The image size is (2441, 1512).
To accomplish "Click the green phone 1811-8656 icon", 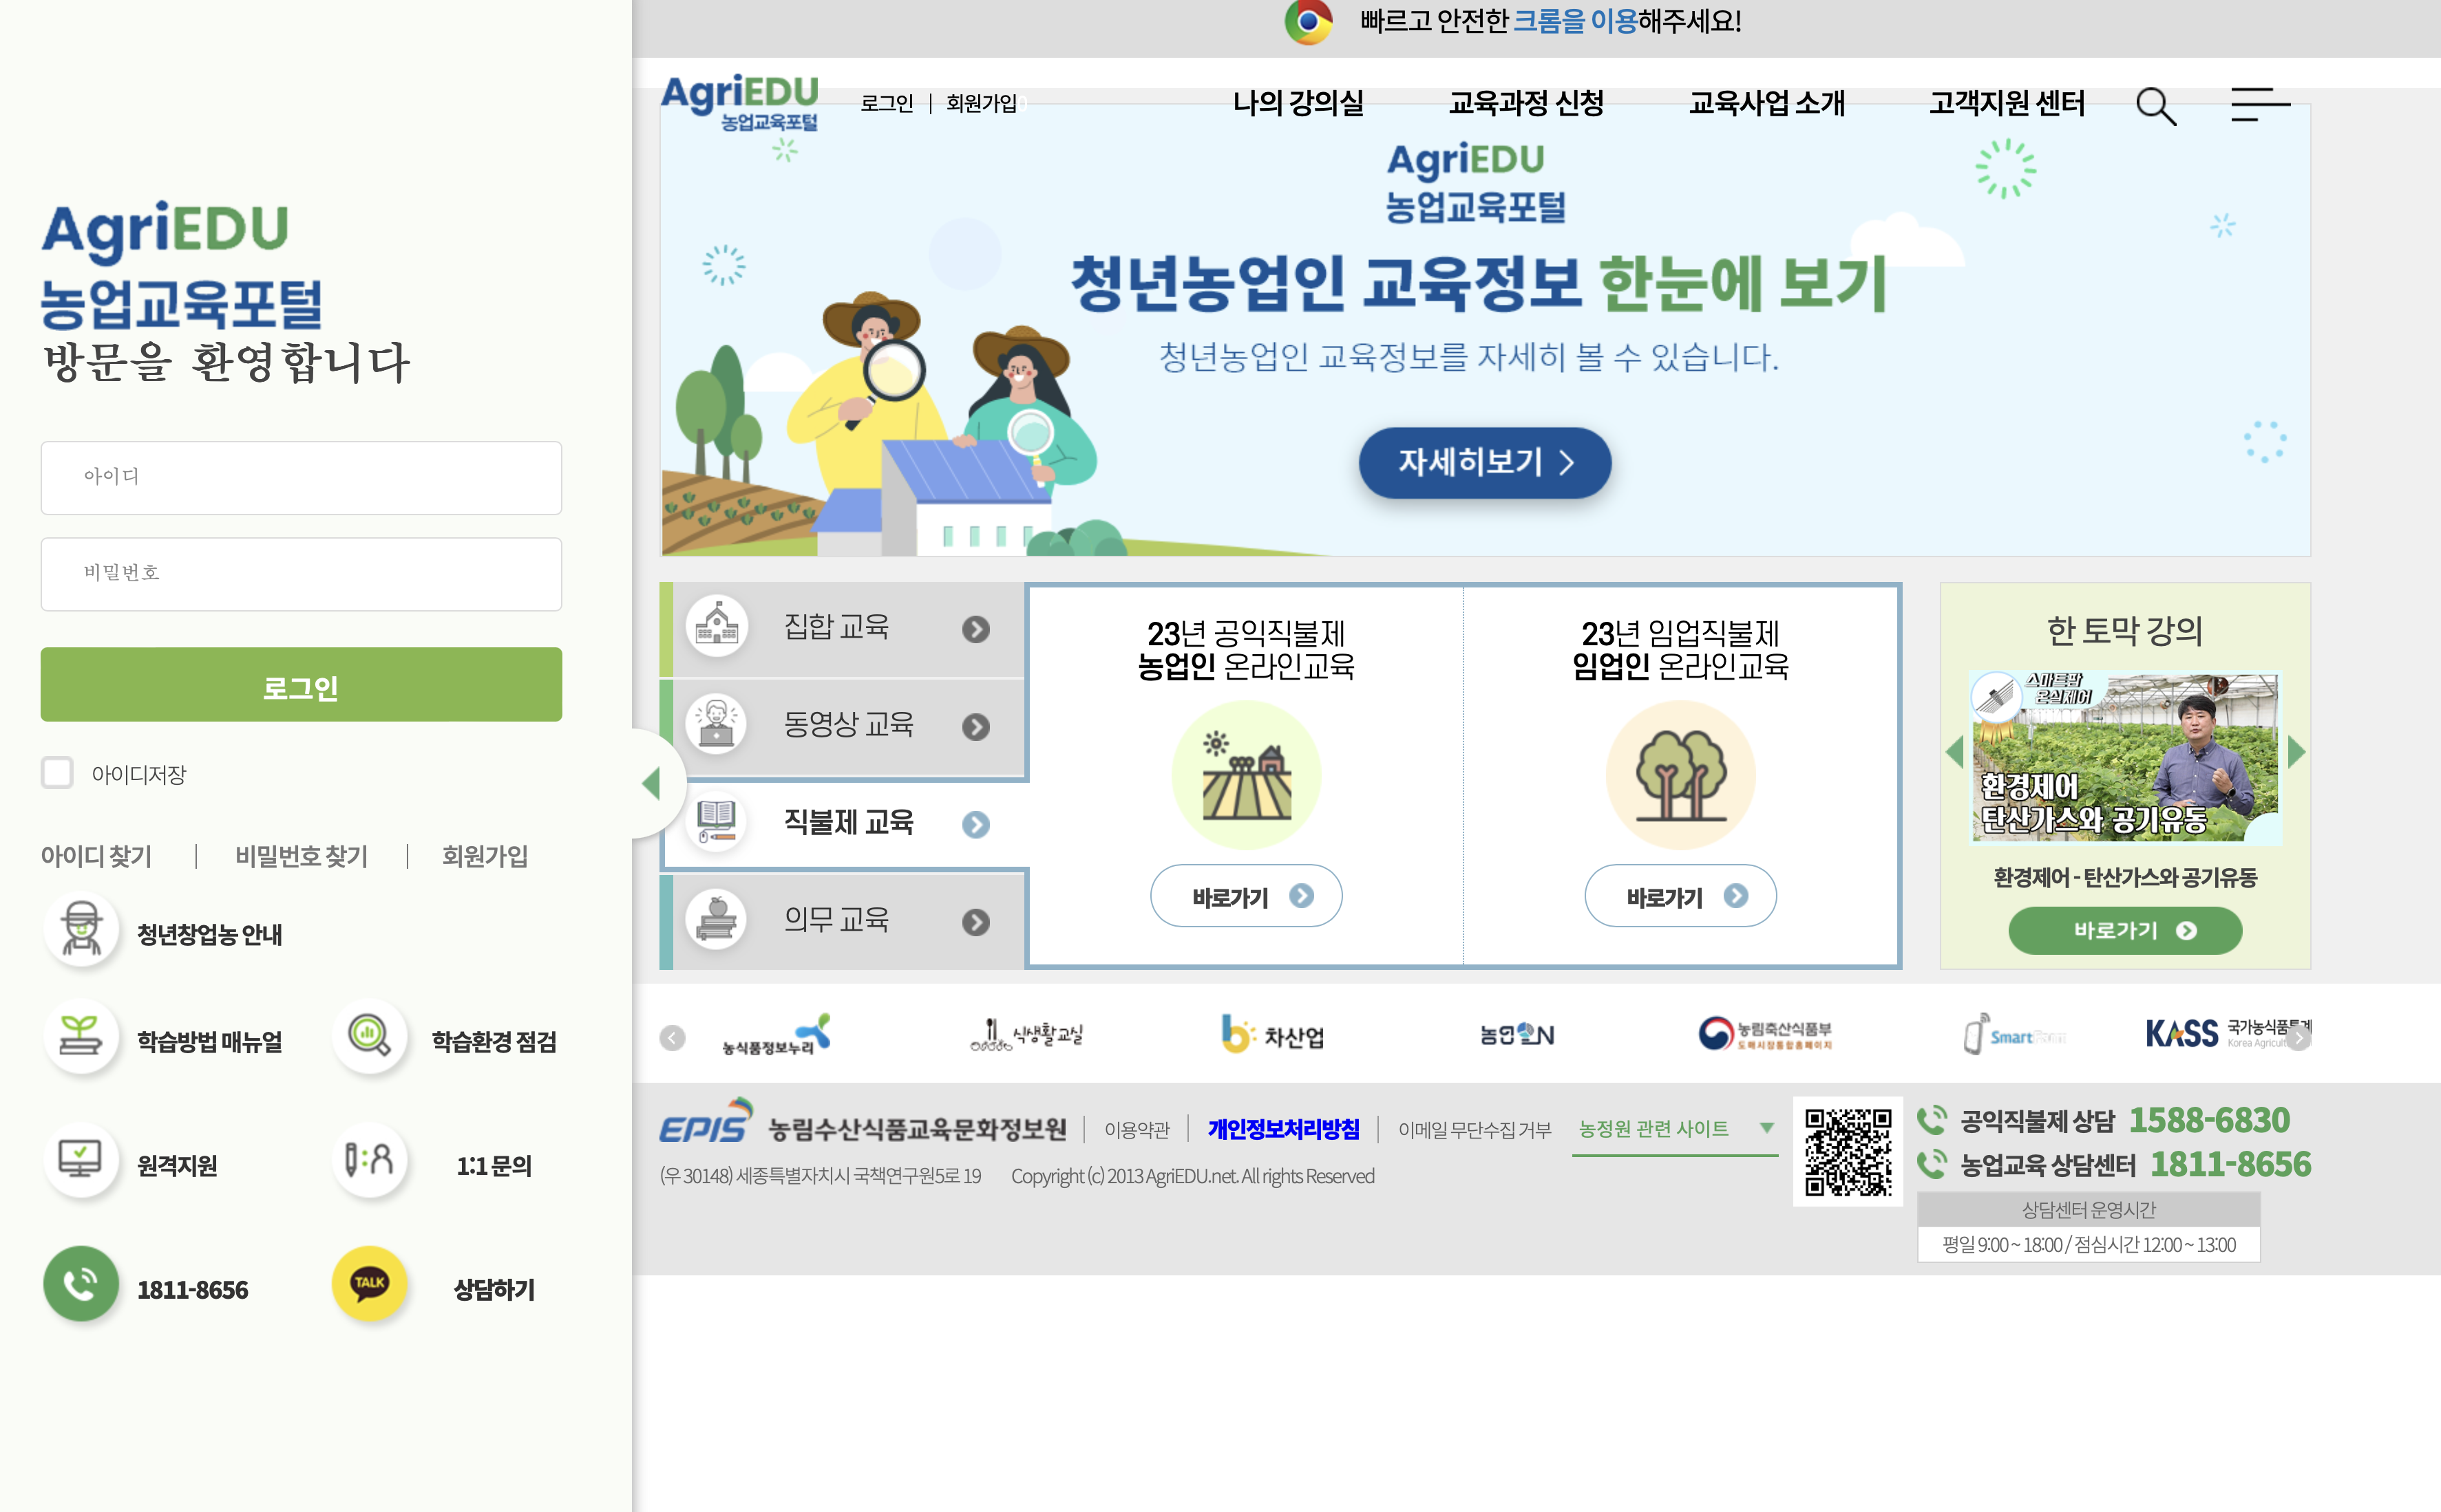I will point(81,1283).
